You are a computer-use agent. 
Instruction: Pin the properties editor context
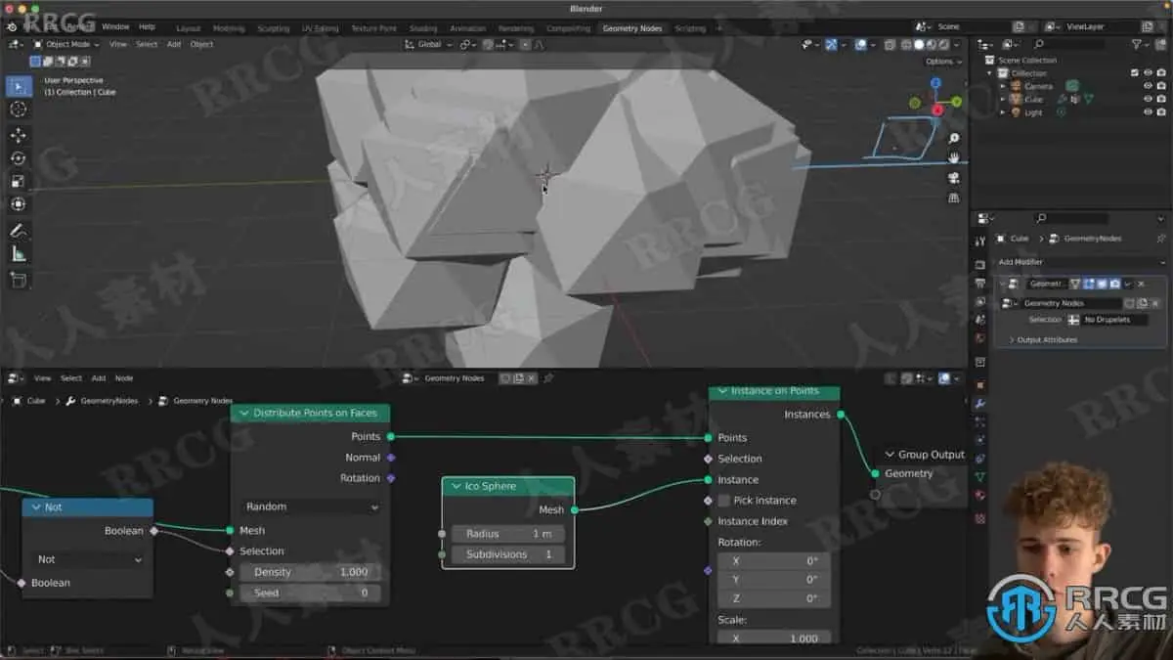pyautogui.click(x=1160, y=239)
